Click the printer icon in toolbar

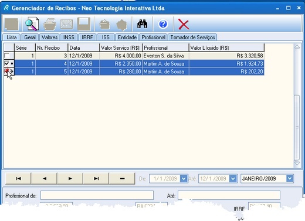[49, 25]
